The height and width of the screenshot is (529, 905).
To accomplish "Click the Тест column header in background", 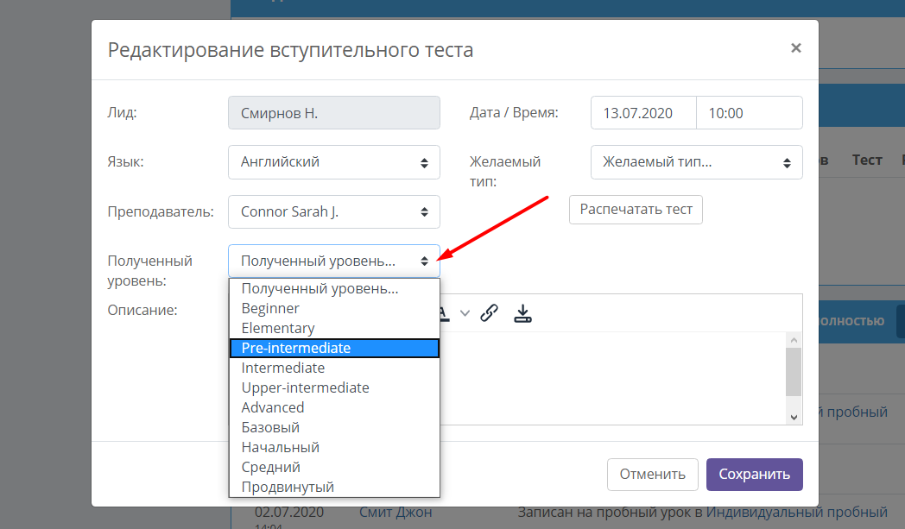I will point(867,160).
